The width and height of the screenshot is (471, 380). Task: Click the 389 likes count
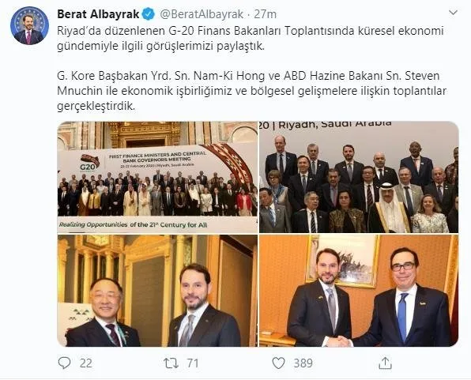point(303,363)
